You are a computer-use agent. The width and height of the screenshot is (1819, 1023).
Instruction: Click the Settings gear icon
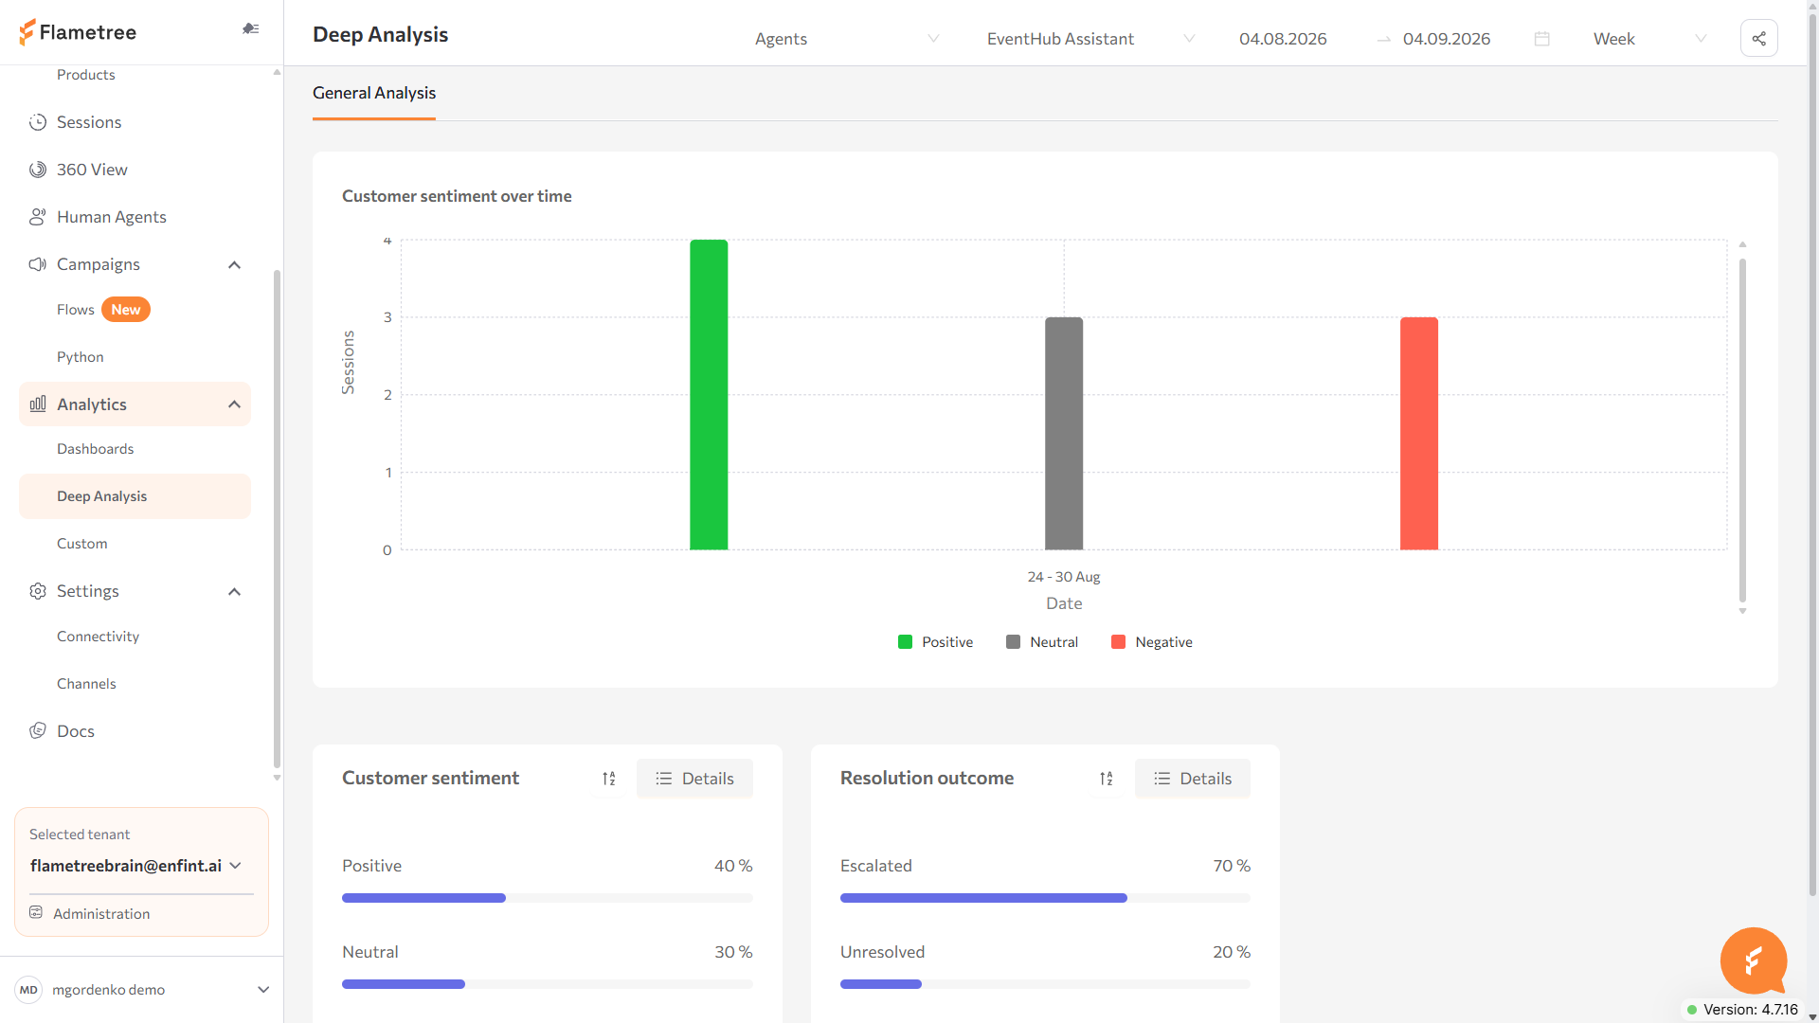(x=38, y=591)
